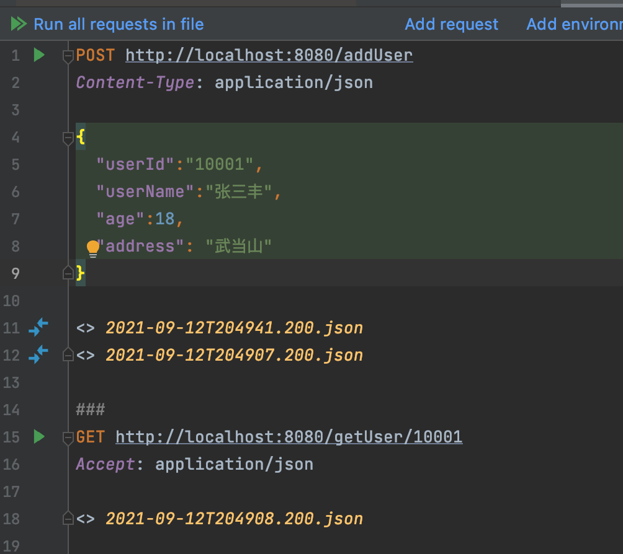623x554 pixels.
Task: Run the POST addUser request
Action: click(x=39, y=55)
